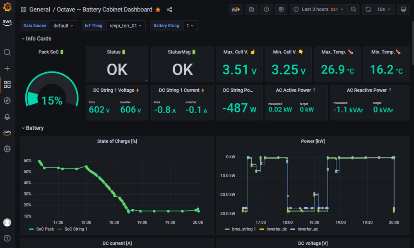414x248 pixels.
Task: Open the Last 3 hours time picker
Action: tap(318, 9)
